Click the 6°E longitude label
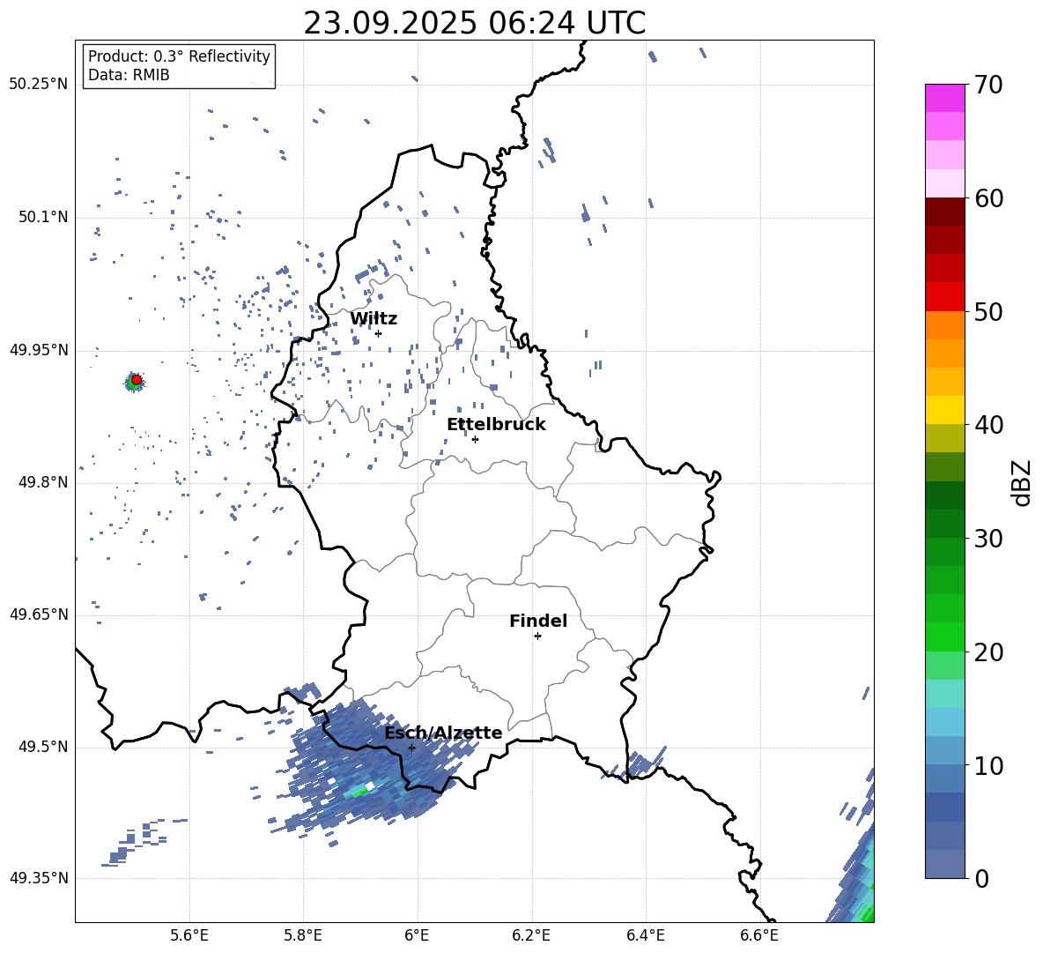The image size is (1043, 953). point(417,936)
